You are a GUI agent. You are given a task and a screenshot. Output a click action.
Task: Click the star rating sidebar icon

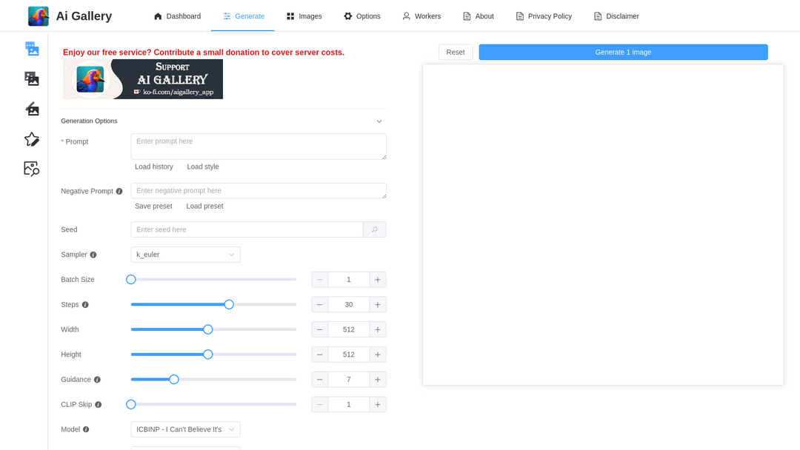tap(32, 139)
